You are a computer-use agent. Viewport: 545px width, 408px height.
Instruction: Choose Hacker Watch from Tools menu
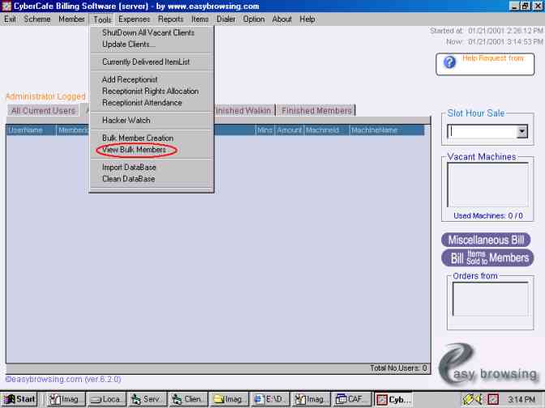126,121
